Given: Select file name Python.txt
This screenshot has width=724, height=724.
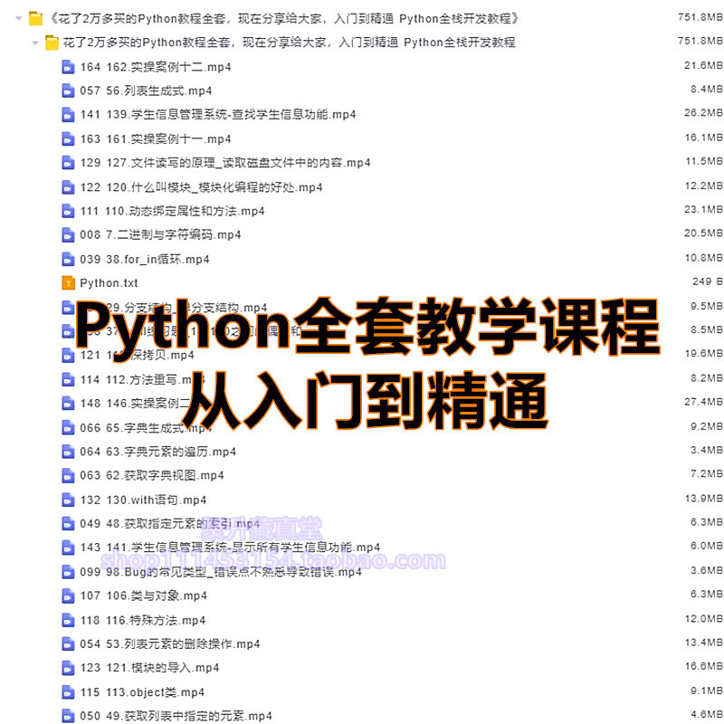Looking at the screenshot, I should point(109,283).
